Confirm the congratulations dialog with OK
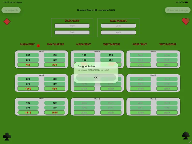The width and height of the screenshot is (192, 144). pyautogui.click(x=96, y=77)
